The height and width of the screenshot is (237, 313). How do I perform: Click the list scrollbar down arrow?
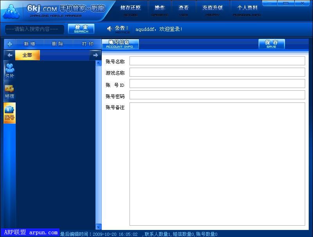[99, 226]
